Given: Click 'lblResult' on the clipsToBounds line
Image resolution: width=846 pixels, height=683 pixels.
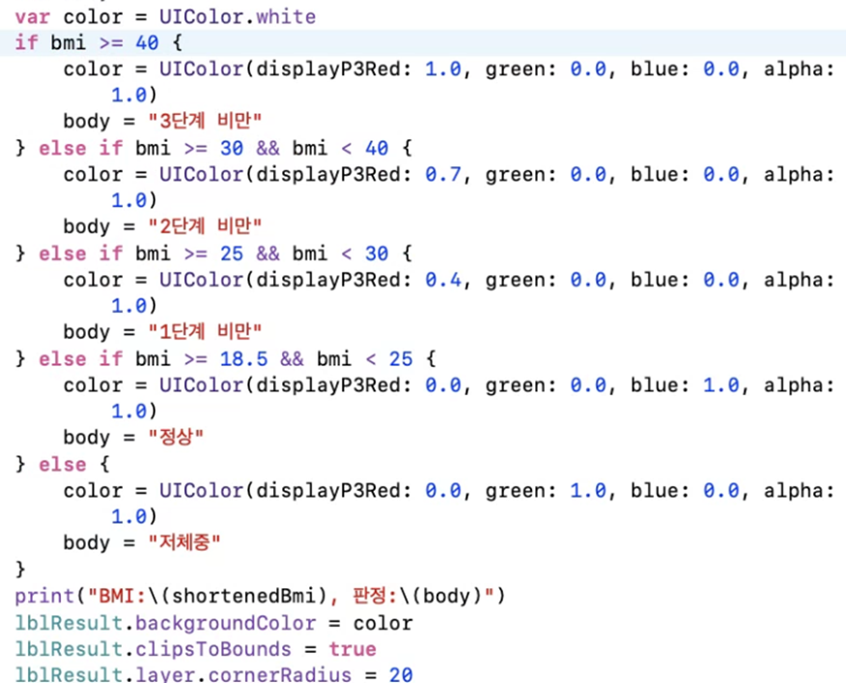Looking at the screenshot, I should [70, 649].
